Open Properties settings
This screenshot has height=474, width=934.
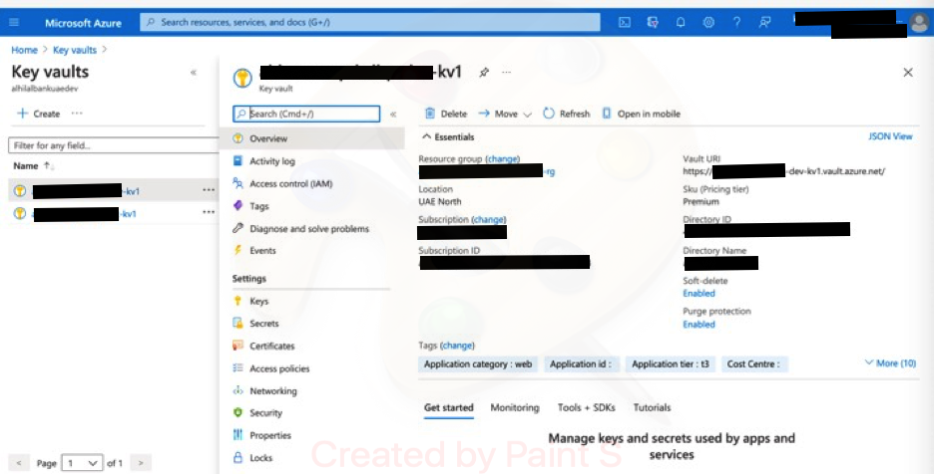point(270,435)
